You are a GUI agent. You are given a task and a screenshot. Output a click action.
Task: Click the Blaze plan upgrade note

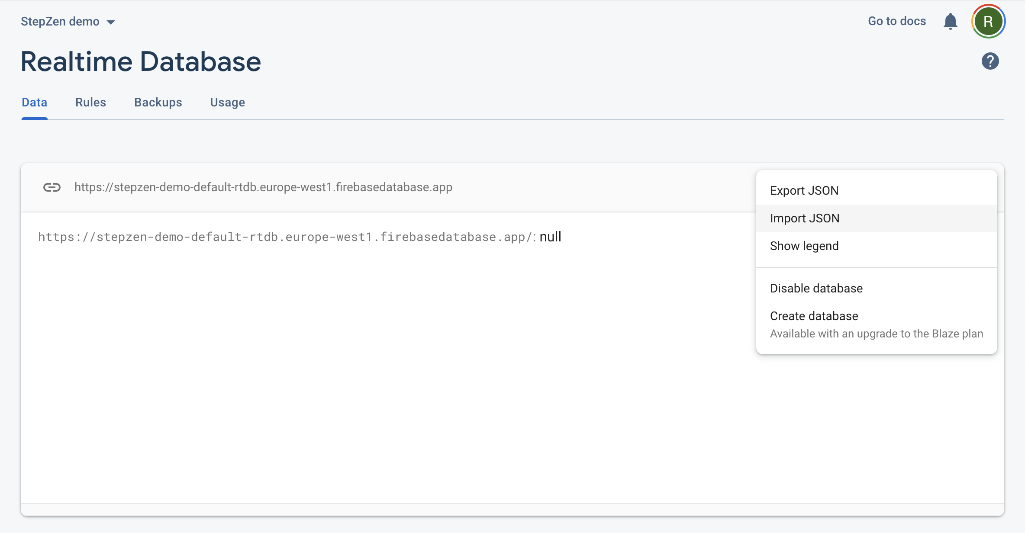click(876, 334)
